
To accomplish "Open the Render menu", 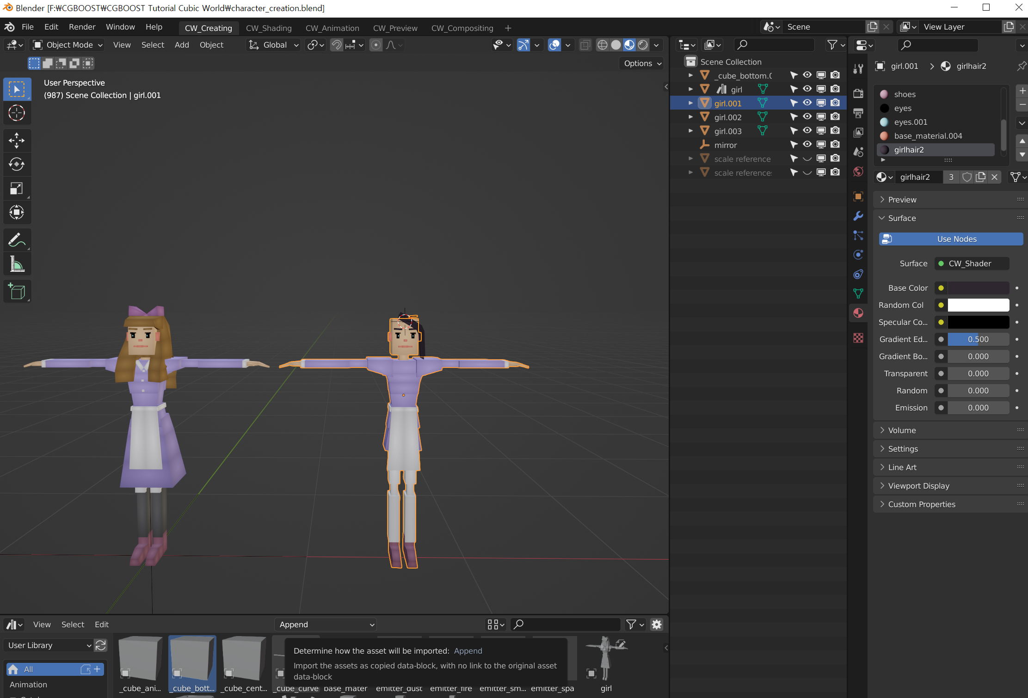I will click(x=82, y=27).
